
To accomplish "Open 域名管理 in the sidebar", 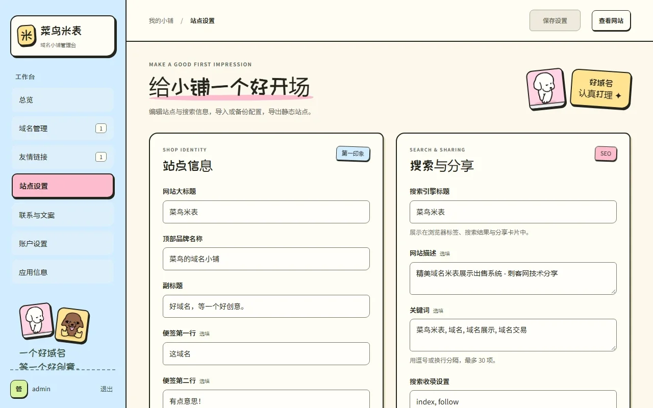I will click(63, 129).
